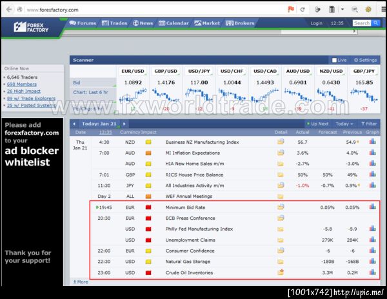387x299 pixels.
Task: Open detail folder for Philly Fed Manufacturing Index
Action: click(x=281, y=229)
